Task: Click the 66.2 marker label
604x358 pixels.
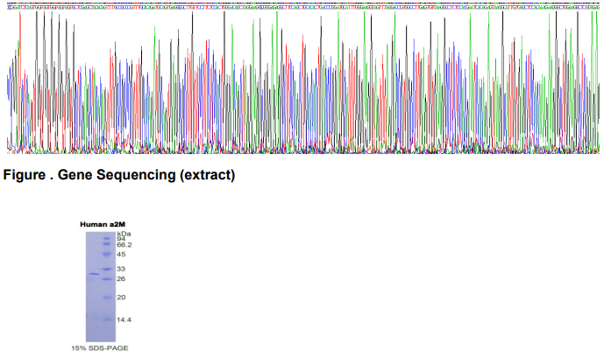Action: [124, 245]
